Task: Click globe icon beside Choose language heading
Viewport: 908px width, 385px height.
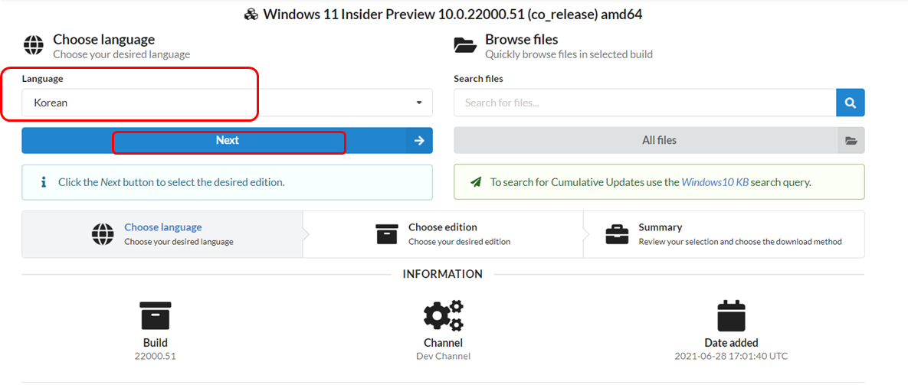Action: pyautogui.click(x=34, y=46)
